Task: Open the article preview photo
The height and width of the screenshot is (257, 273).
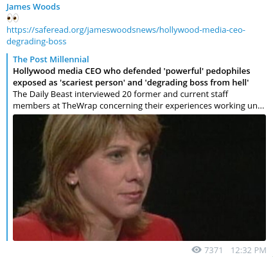Action: 139,177
